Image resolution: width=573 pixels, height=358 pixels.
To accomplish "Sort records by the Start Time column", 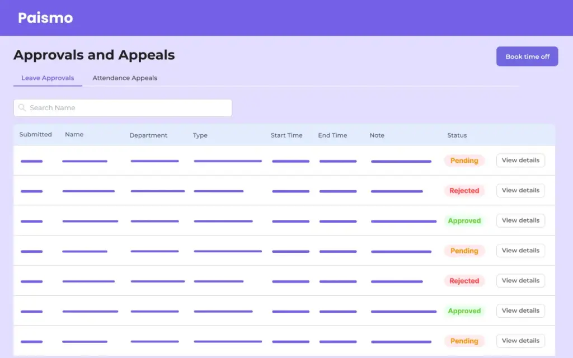I will 286,135.
